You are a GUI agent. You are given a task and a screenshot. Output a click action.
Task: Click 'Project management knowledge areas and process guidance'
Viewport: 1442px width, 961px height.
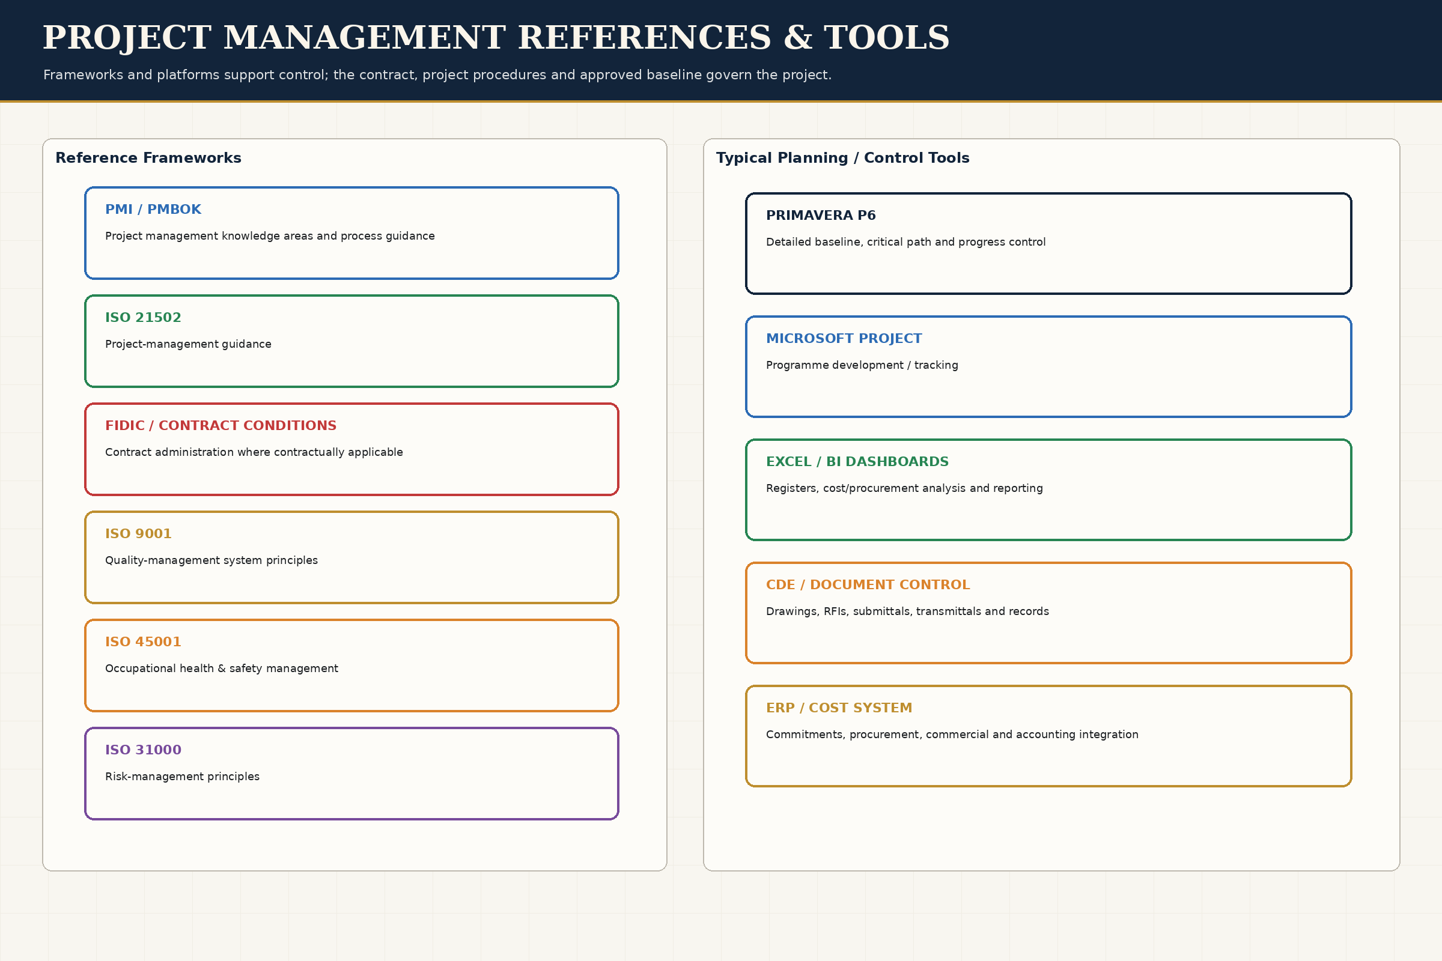click(270, 236)
